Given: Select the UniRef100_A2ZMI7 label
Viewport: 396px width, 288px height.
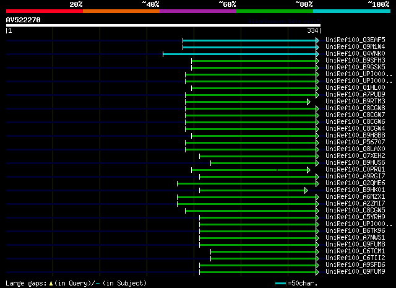Looking at the screenshot, I should point(355,204).
